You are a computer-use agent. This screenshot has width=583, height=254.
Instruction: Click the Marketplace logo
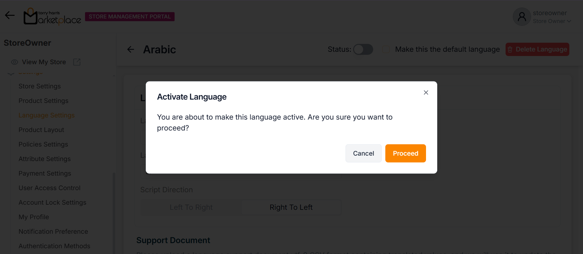[x=52, y=17]
